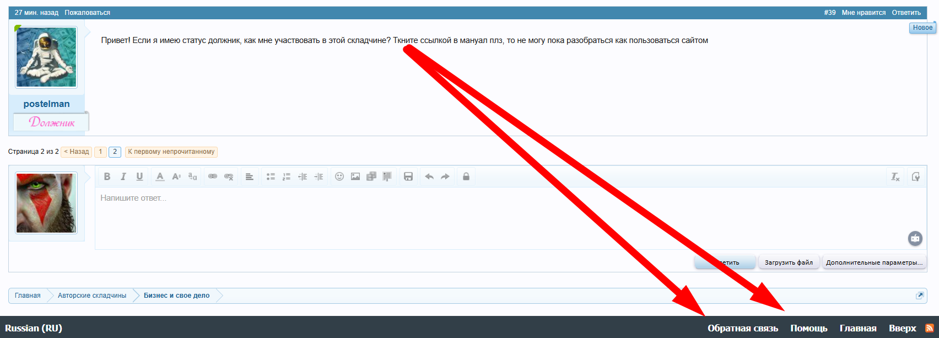Insert media using the stacked frames icon
This screenshot has width=939, height=338.
coord(371,176)
